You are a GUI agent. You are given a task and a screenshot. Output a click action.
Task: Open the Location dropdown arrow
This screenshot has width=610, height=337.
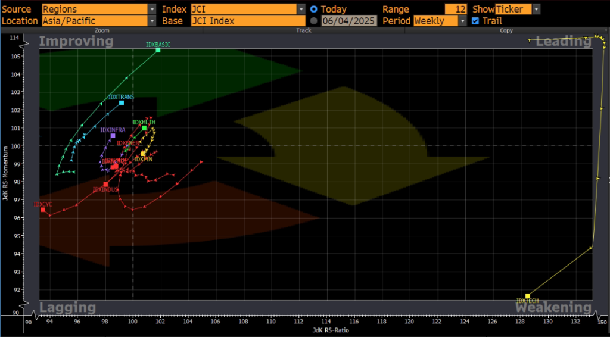coord(152,21)
